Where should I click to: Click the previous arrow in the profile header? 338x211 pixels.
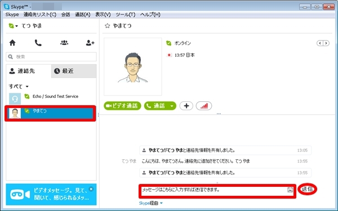pos(320,43)
